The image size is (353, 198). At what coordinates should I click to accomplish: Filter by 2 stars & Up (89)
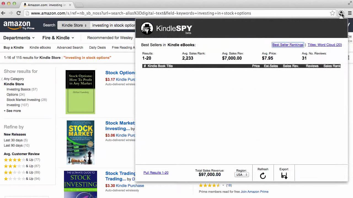coord(22,172)
